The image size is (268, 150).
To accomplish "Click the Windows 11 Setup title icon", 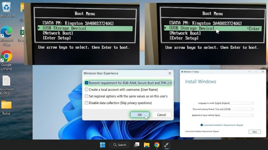I will point(182,72).
